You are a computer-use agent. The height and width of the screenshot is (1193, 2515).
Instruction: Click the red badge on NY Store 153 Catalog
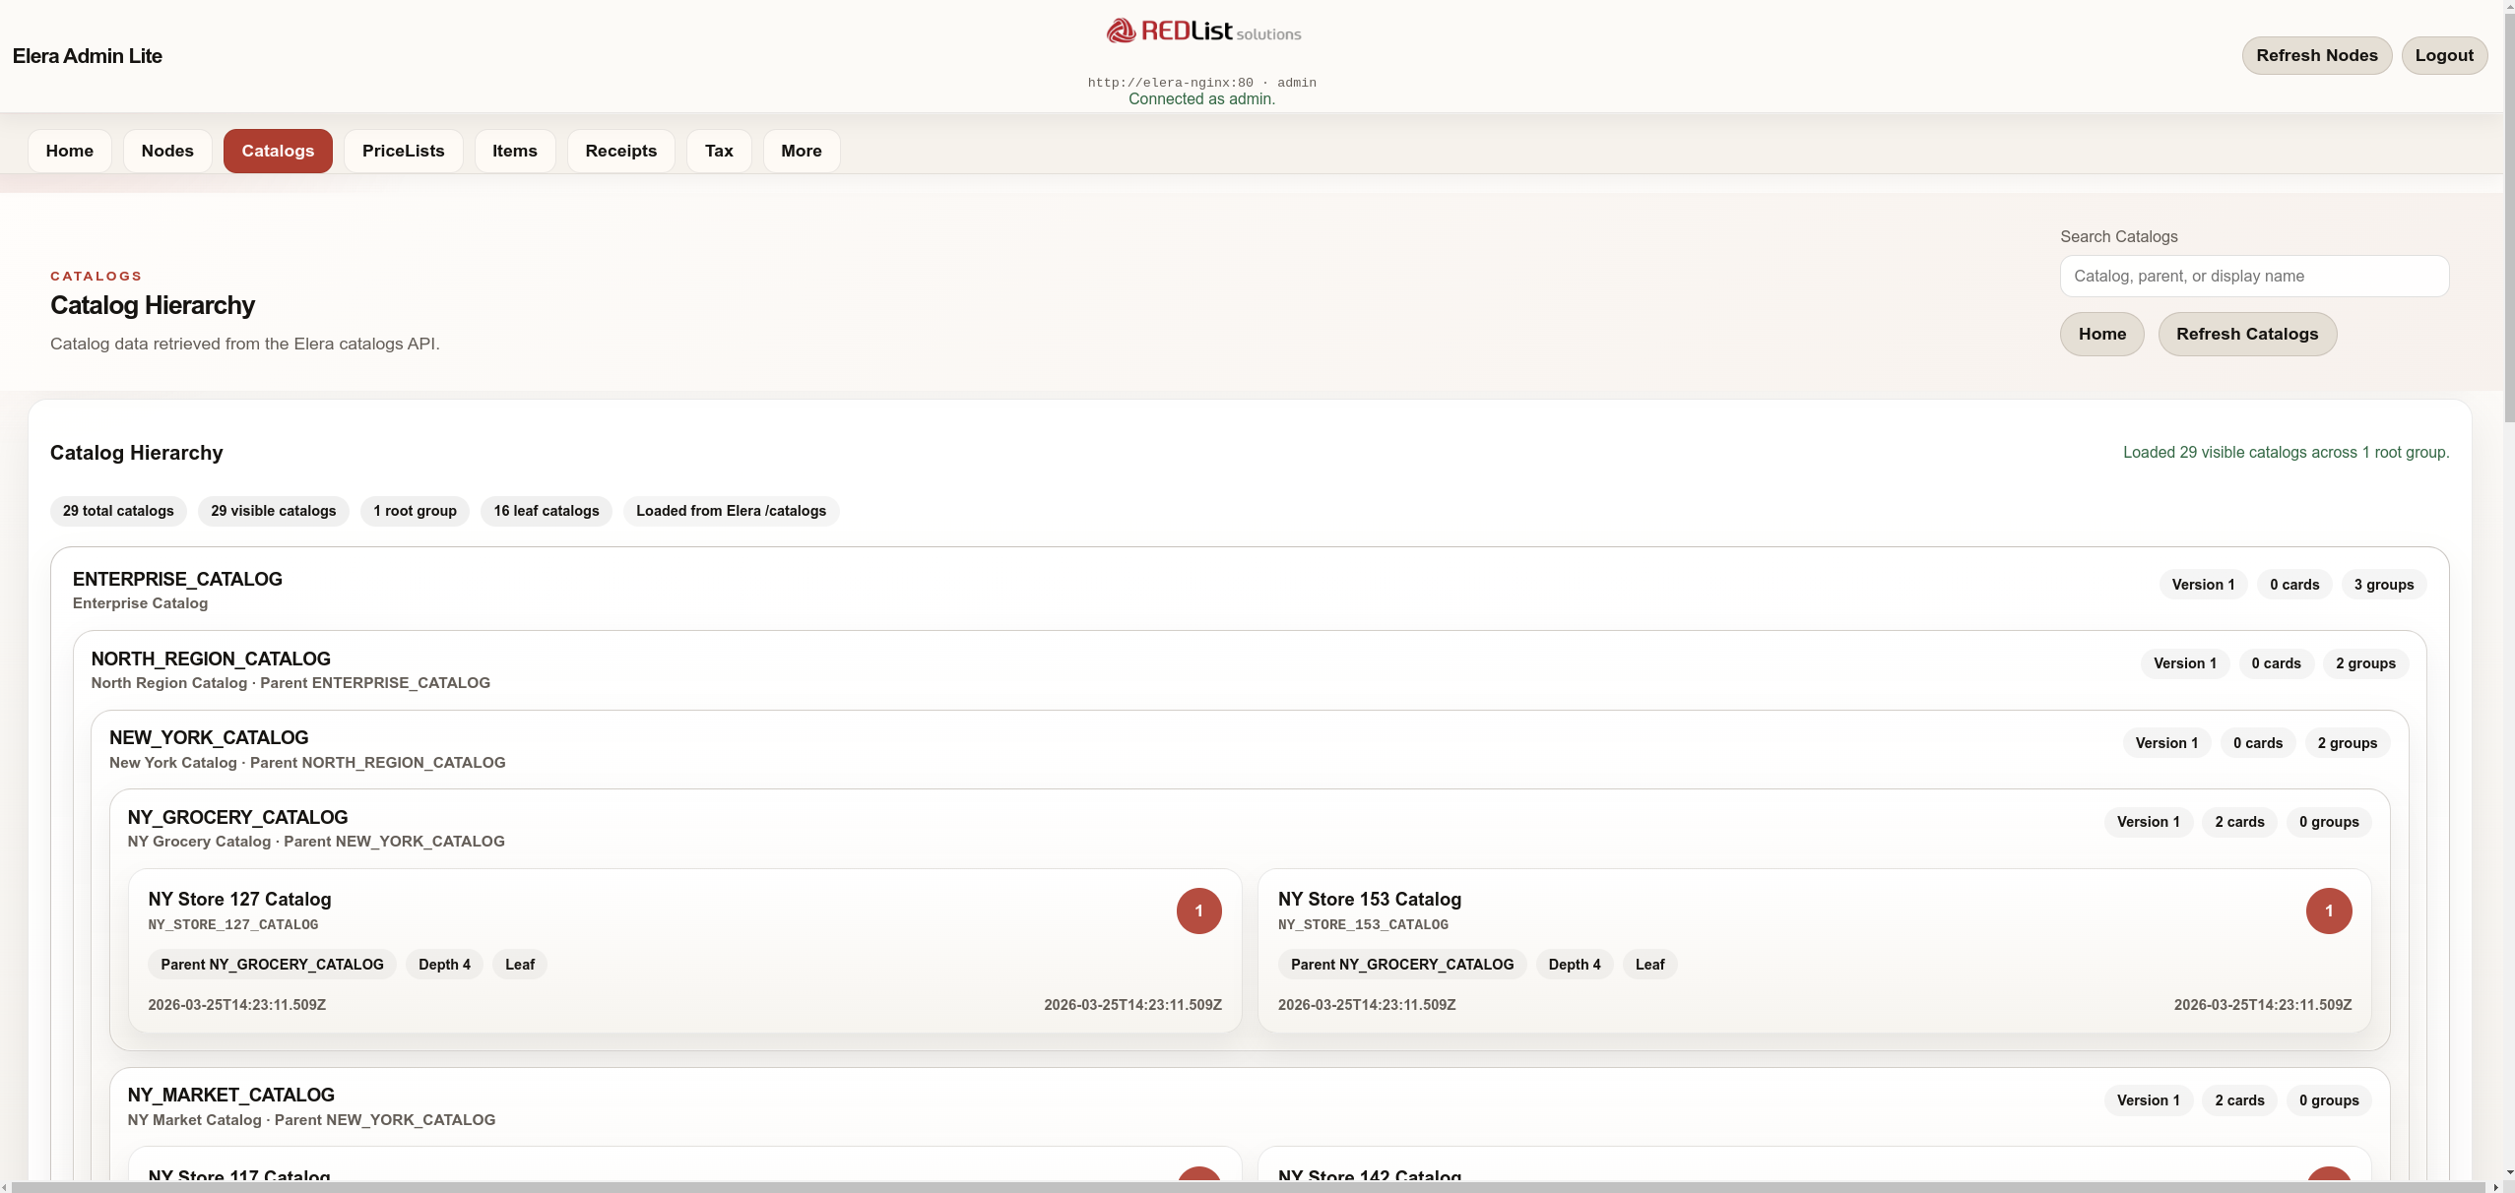pos(2328,910)
